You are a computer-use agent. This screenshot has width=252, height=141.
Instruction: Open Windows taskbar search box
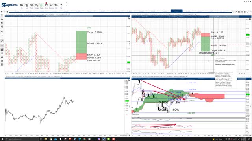click(22, 139)
